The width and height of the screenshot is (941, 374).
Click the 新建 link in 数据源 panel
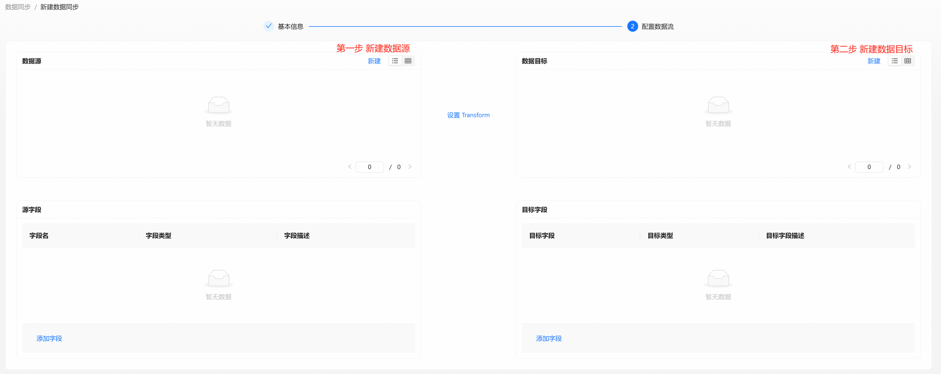[x=374, y=61]
